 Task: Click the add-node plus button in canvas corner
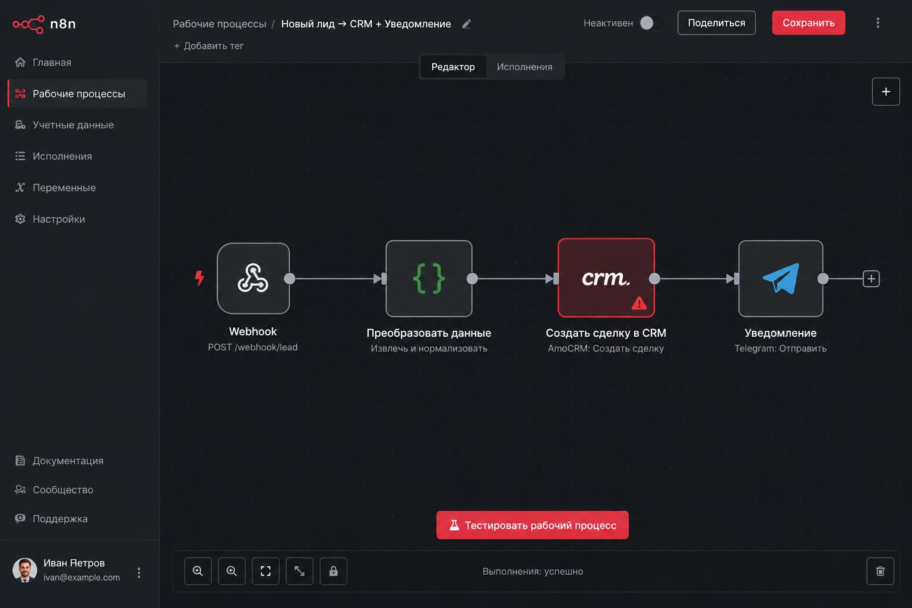coord(886,91)
